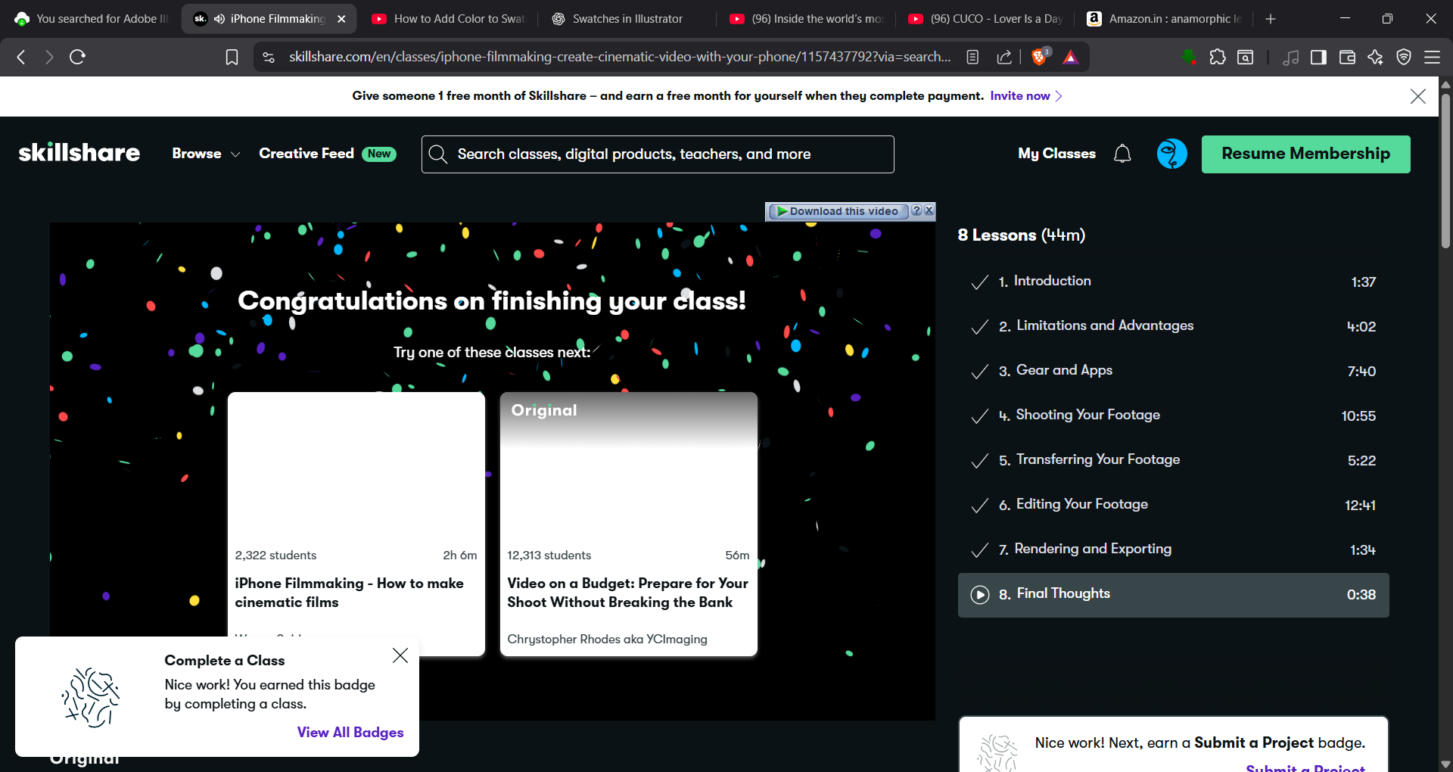
Task: Select lesson 6 Editing Your Footage
Action: (1173, 505)
